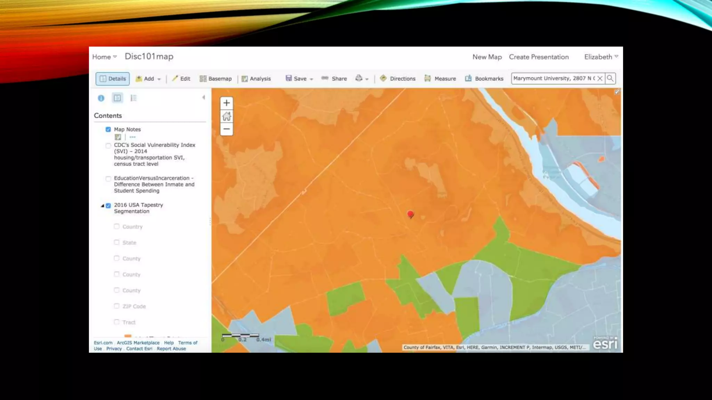Image resolution: width=712 pixels, height=400 pixels.
Task: Click the map zoom in plus button
Action: tap(226, 103)
